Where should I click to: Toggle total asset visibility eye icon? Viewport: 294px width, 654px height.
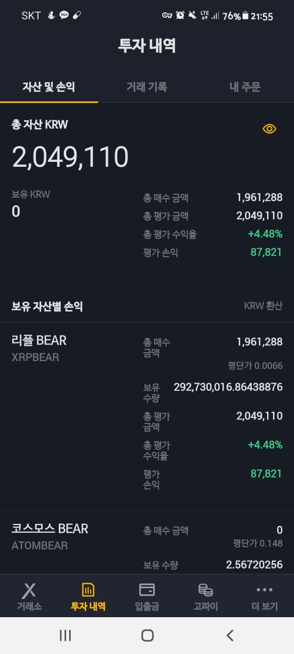(269, 129)
